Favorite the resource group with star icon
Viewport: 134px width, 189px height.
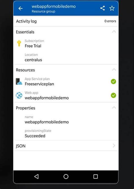click(x=112, y=8)
